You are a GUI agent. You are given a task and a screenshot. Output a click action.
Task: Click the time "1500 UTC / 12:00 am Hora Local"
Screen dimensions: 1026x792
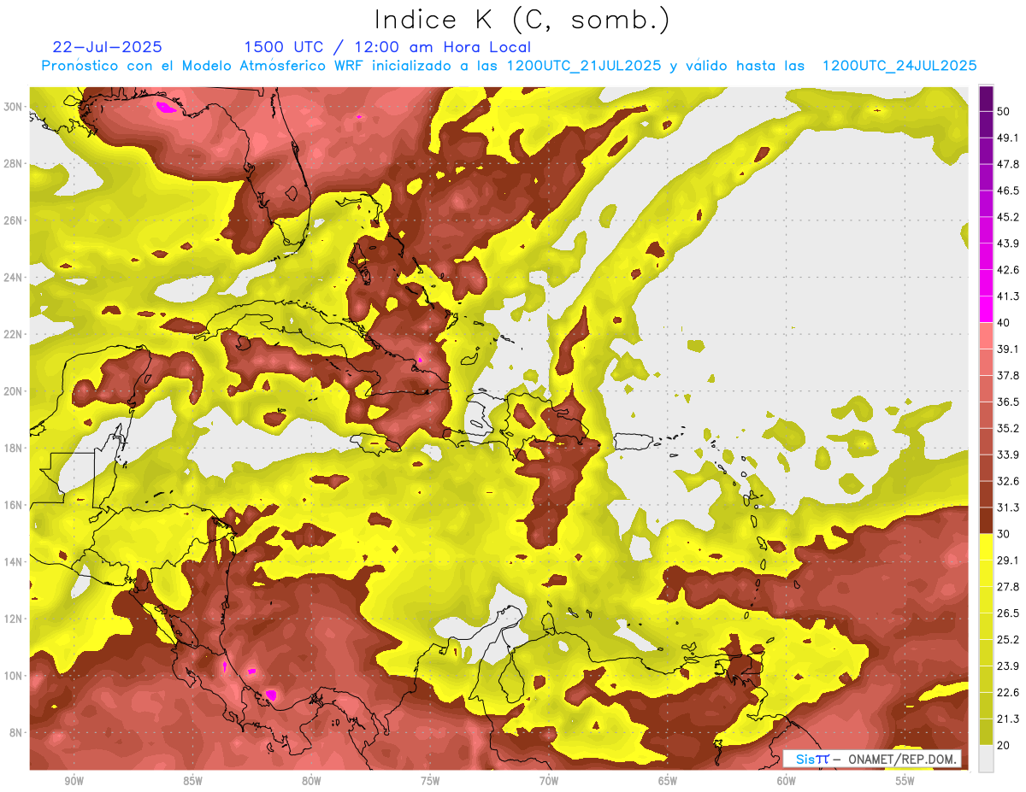point(387,47)
